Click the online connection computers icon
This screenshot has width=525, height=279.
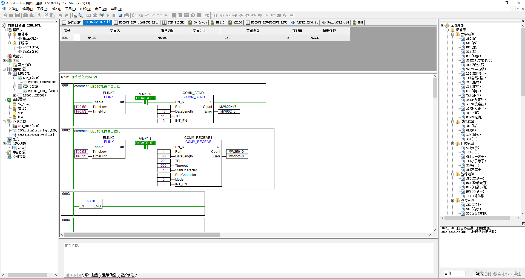[x=101, y=15]
